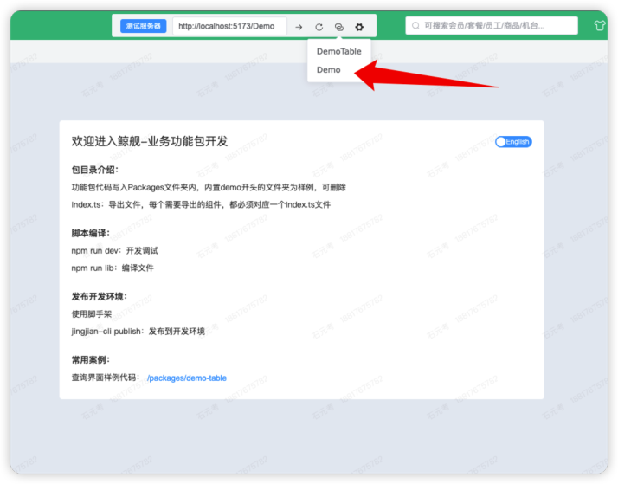
Task: Click the page list link icon
Action: [x=339, y=27]
